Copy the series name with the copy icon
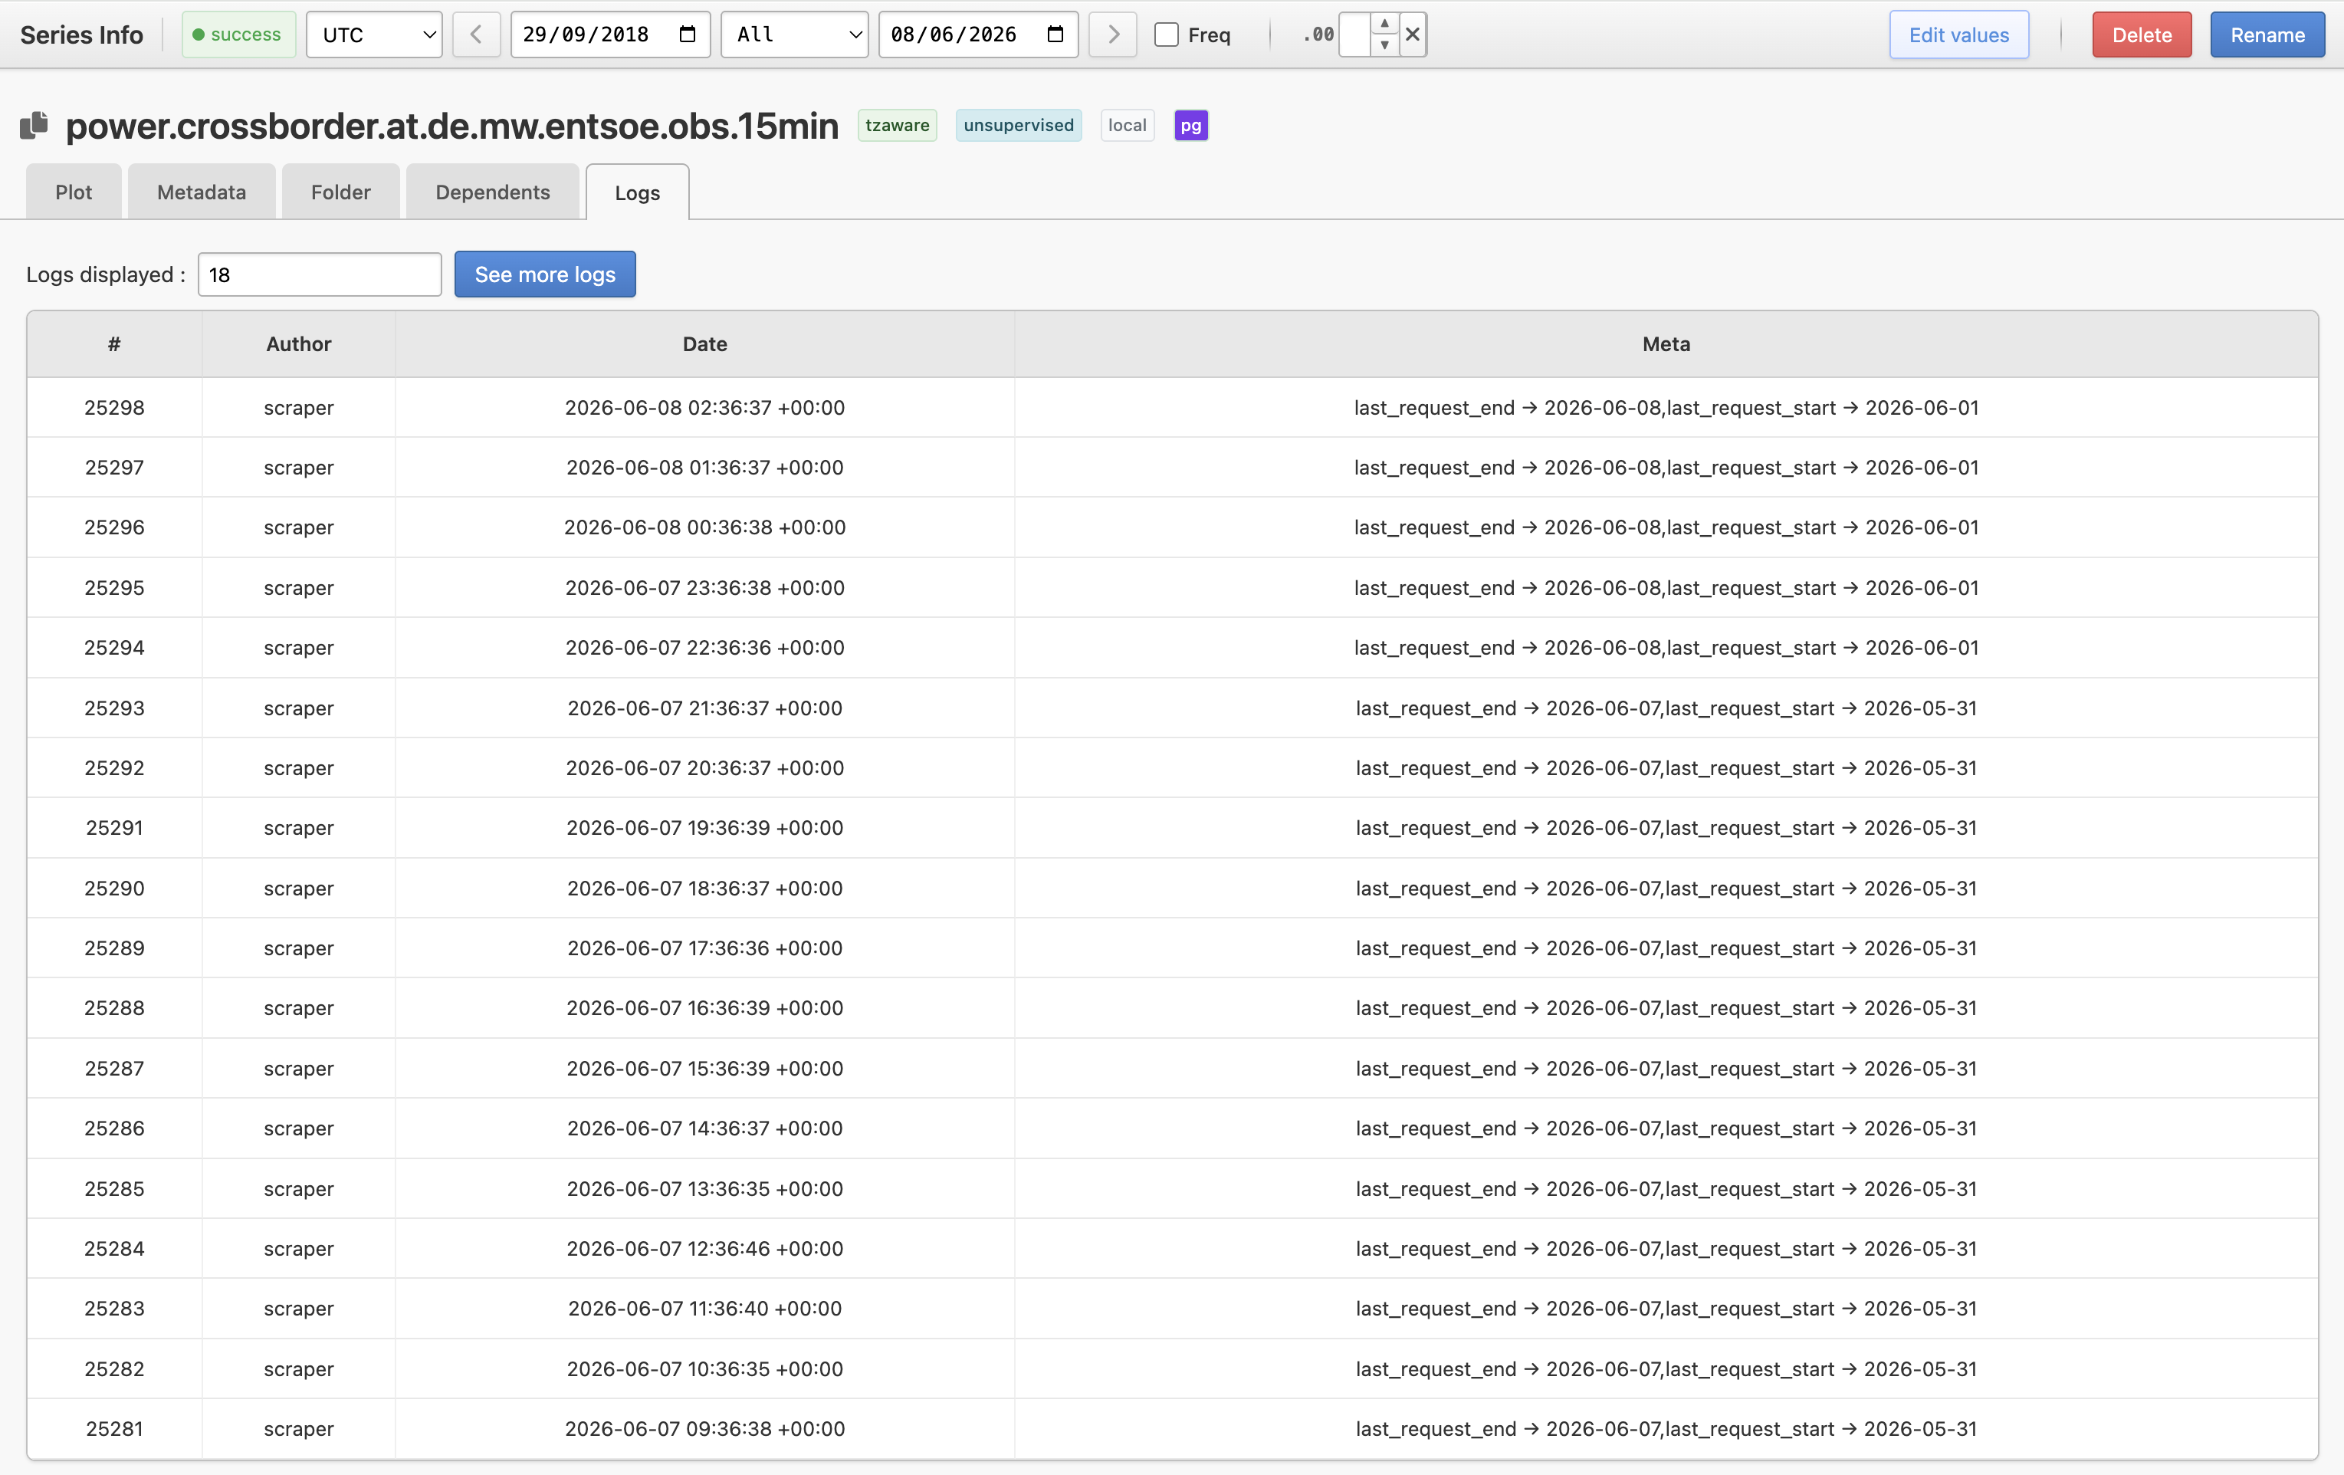 pos(34,125)
